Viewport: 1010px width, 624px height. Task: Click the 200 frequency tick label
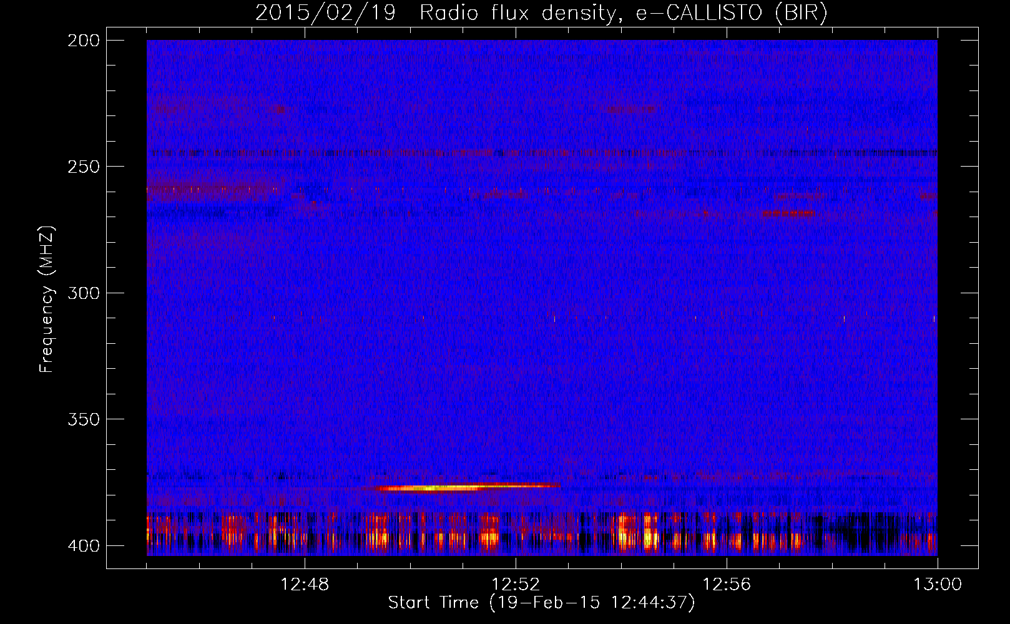click(x=84, y=41)
